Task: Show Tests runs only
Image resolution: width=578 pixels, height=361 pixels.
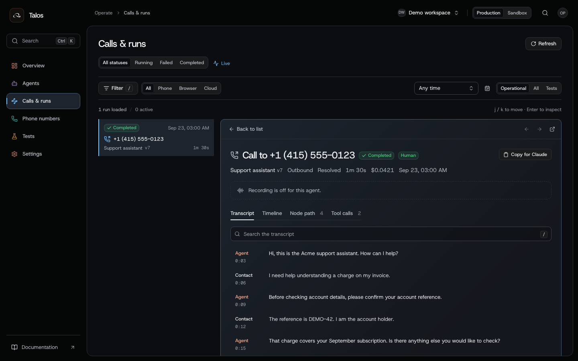Action: click(552, 88)
